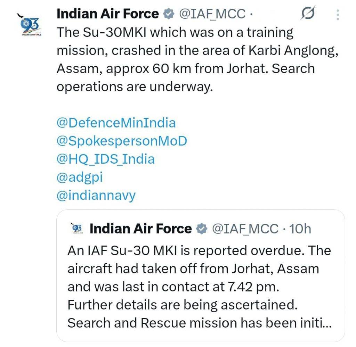Open the @SpokespersonMoD mention
Viewport: 356px width, 347px height.
click(122, 141)
